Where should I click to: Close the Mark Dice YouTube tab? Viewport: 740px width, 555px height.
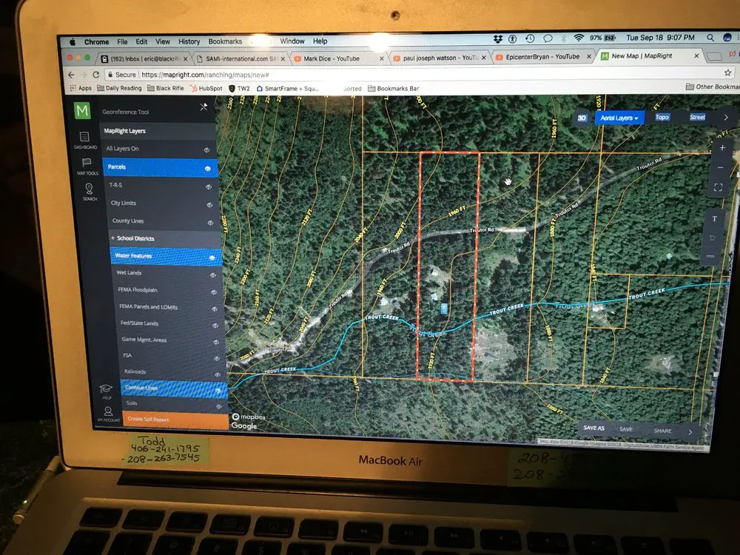click(382, 58)
